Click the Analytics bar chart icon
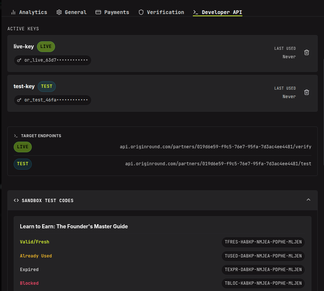The height and width of the screenshot is (291, 324). coord(13,12)
